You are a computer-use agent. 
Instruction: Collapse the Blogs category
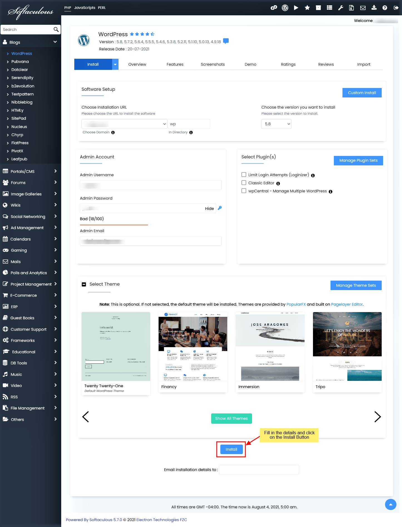tap(55, 42)
